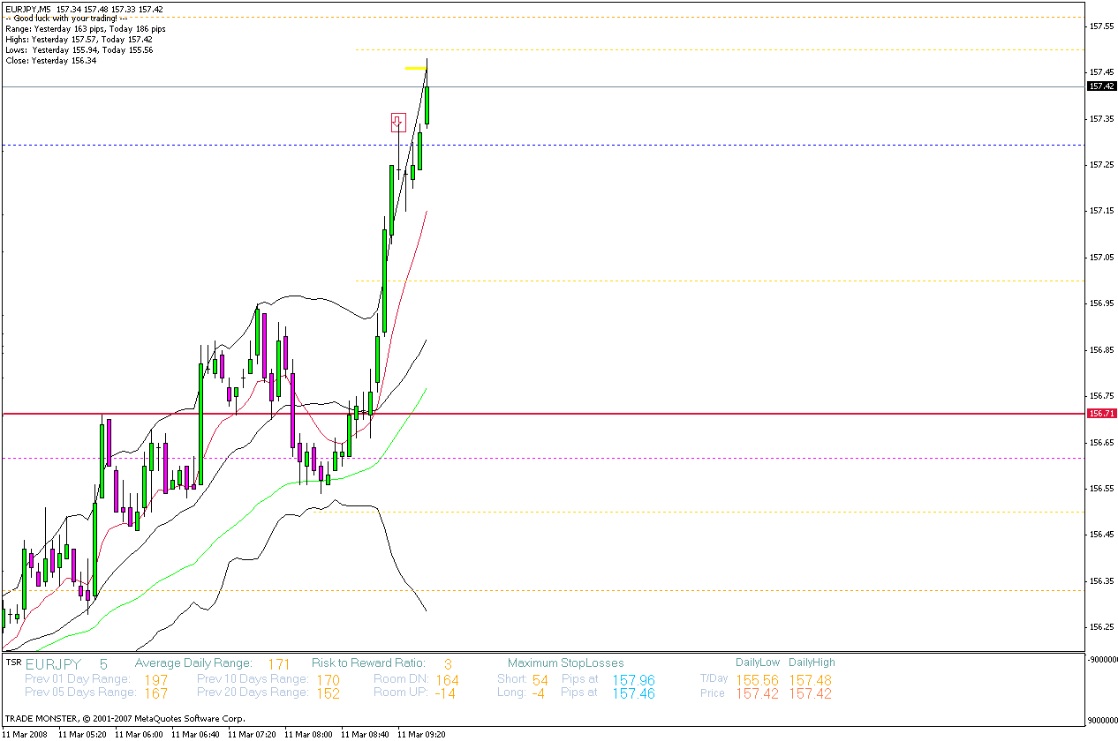The image size is (1118, 741).
Task: Click the EURJPY symbol in the TSR panel
Action: click(54, 663)
